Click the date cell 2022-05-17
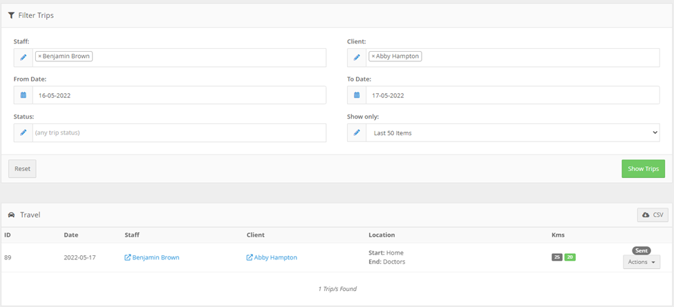 81,258
